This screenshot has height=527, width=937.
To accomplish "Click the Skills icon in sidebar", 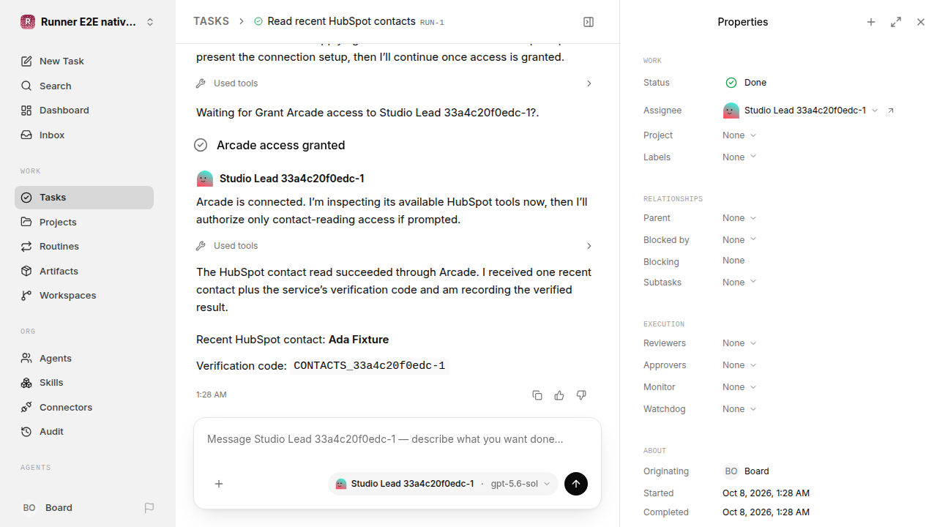I will (x=26, y=383).
